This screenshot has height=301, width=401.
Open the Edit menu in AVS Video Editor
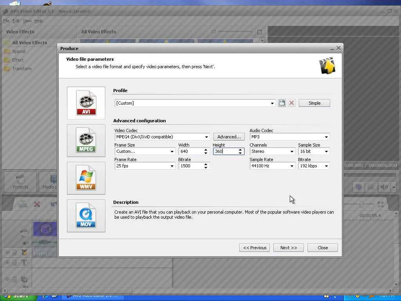(x=16, y=21)
